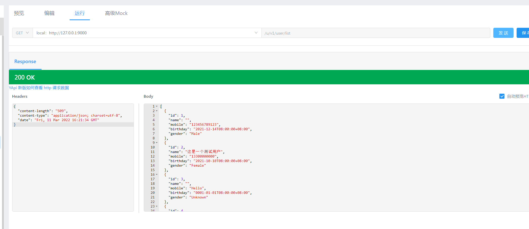Collapse the fold arrow on body line 1
Screen dimensions: 529x229
(x=157, y=106)
